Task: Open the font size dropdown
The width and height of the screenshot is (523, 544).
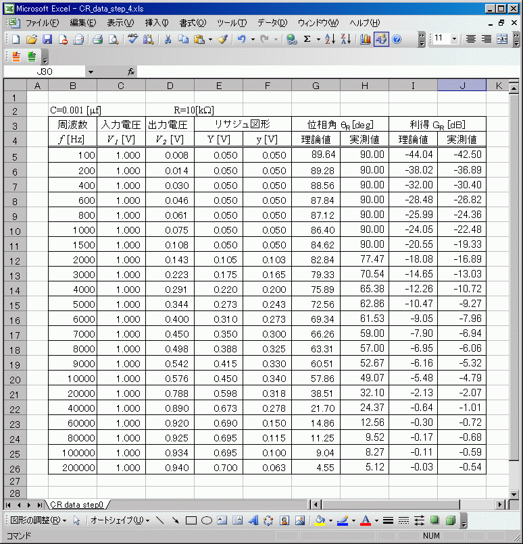Action: click(x=453, y=39)
